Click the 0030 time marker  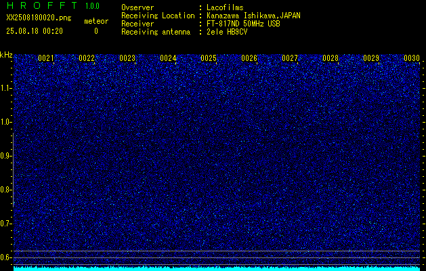pos(412,58)
